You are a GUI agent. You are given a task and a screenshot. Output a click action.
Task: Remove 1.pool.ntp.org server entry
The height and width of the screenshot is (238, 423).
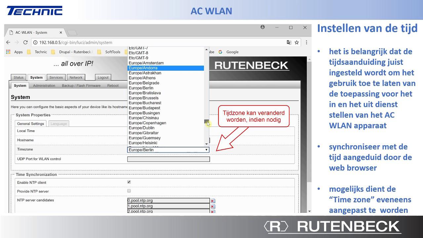point(213,206)
